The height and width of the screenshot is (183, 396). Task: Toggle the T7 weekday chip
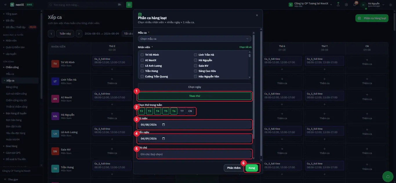182,111
